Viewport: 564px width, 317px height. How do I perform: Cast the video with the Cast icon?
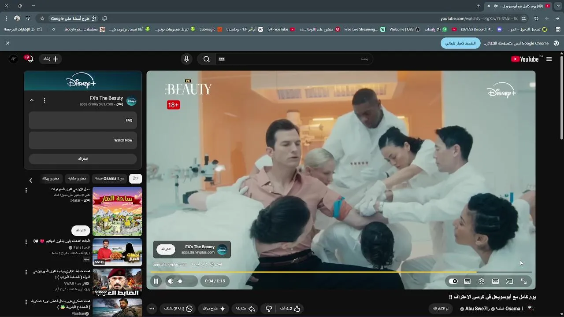[x=510, y=281]
